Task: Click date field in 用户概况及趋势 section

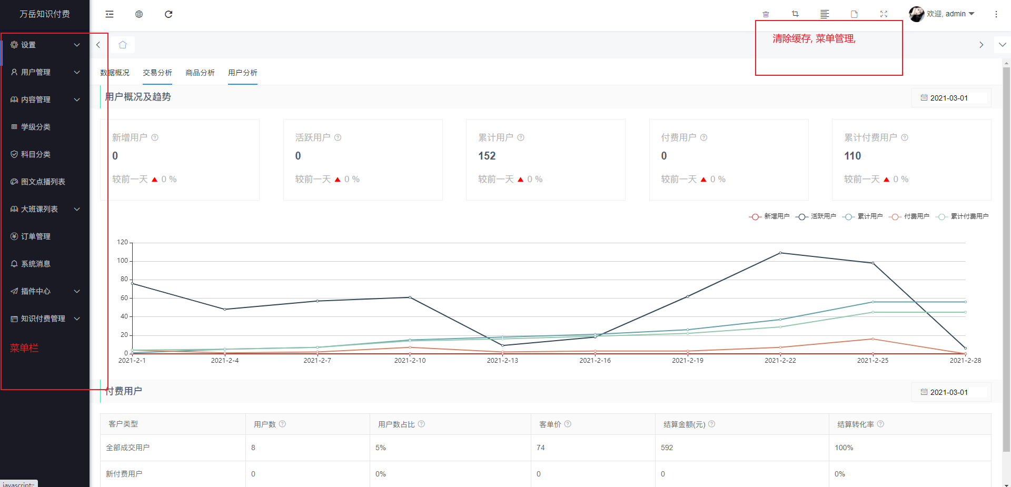Action: click(950, 98)
